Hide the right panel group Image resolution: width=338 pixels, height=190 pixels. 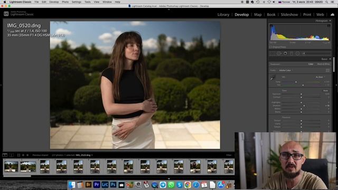click(x=336, y=85)
